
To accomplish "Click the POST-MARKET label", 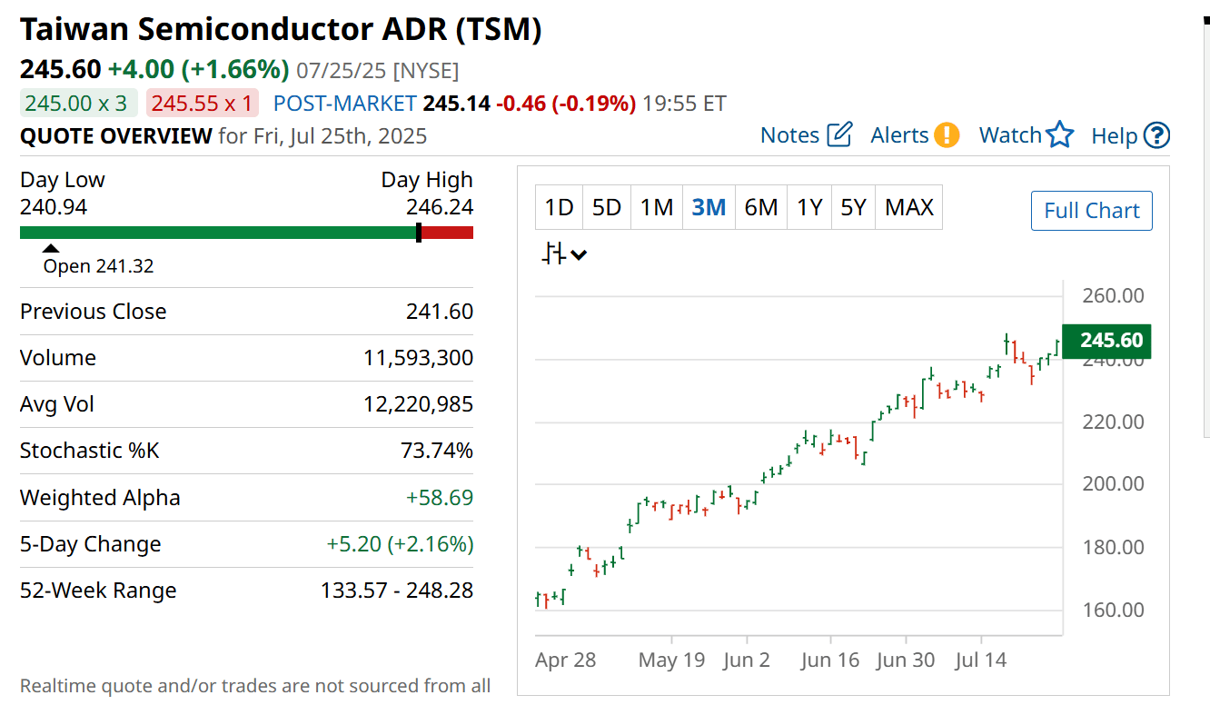I will (x=345, y=104).
